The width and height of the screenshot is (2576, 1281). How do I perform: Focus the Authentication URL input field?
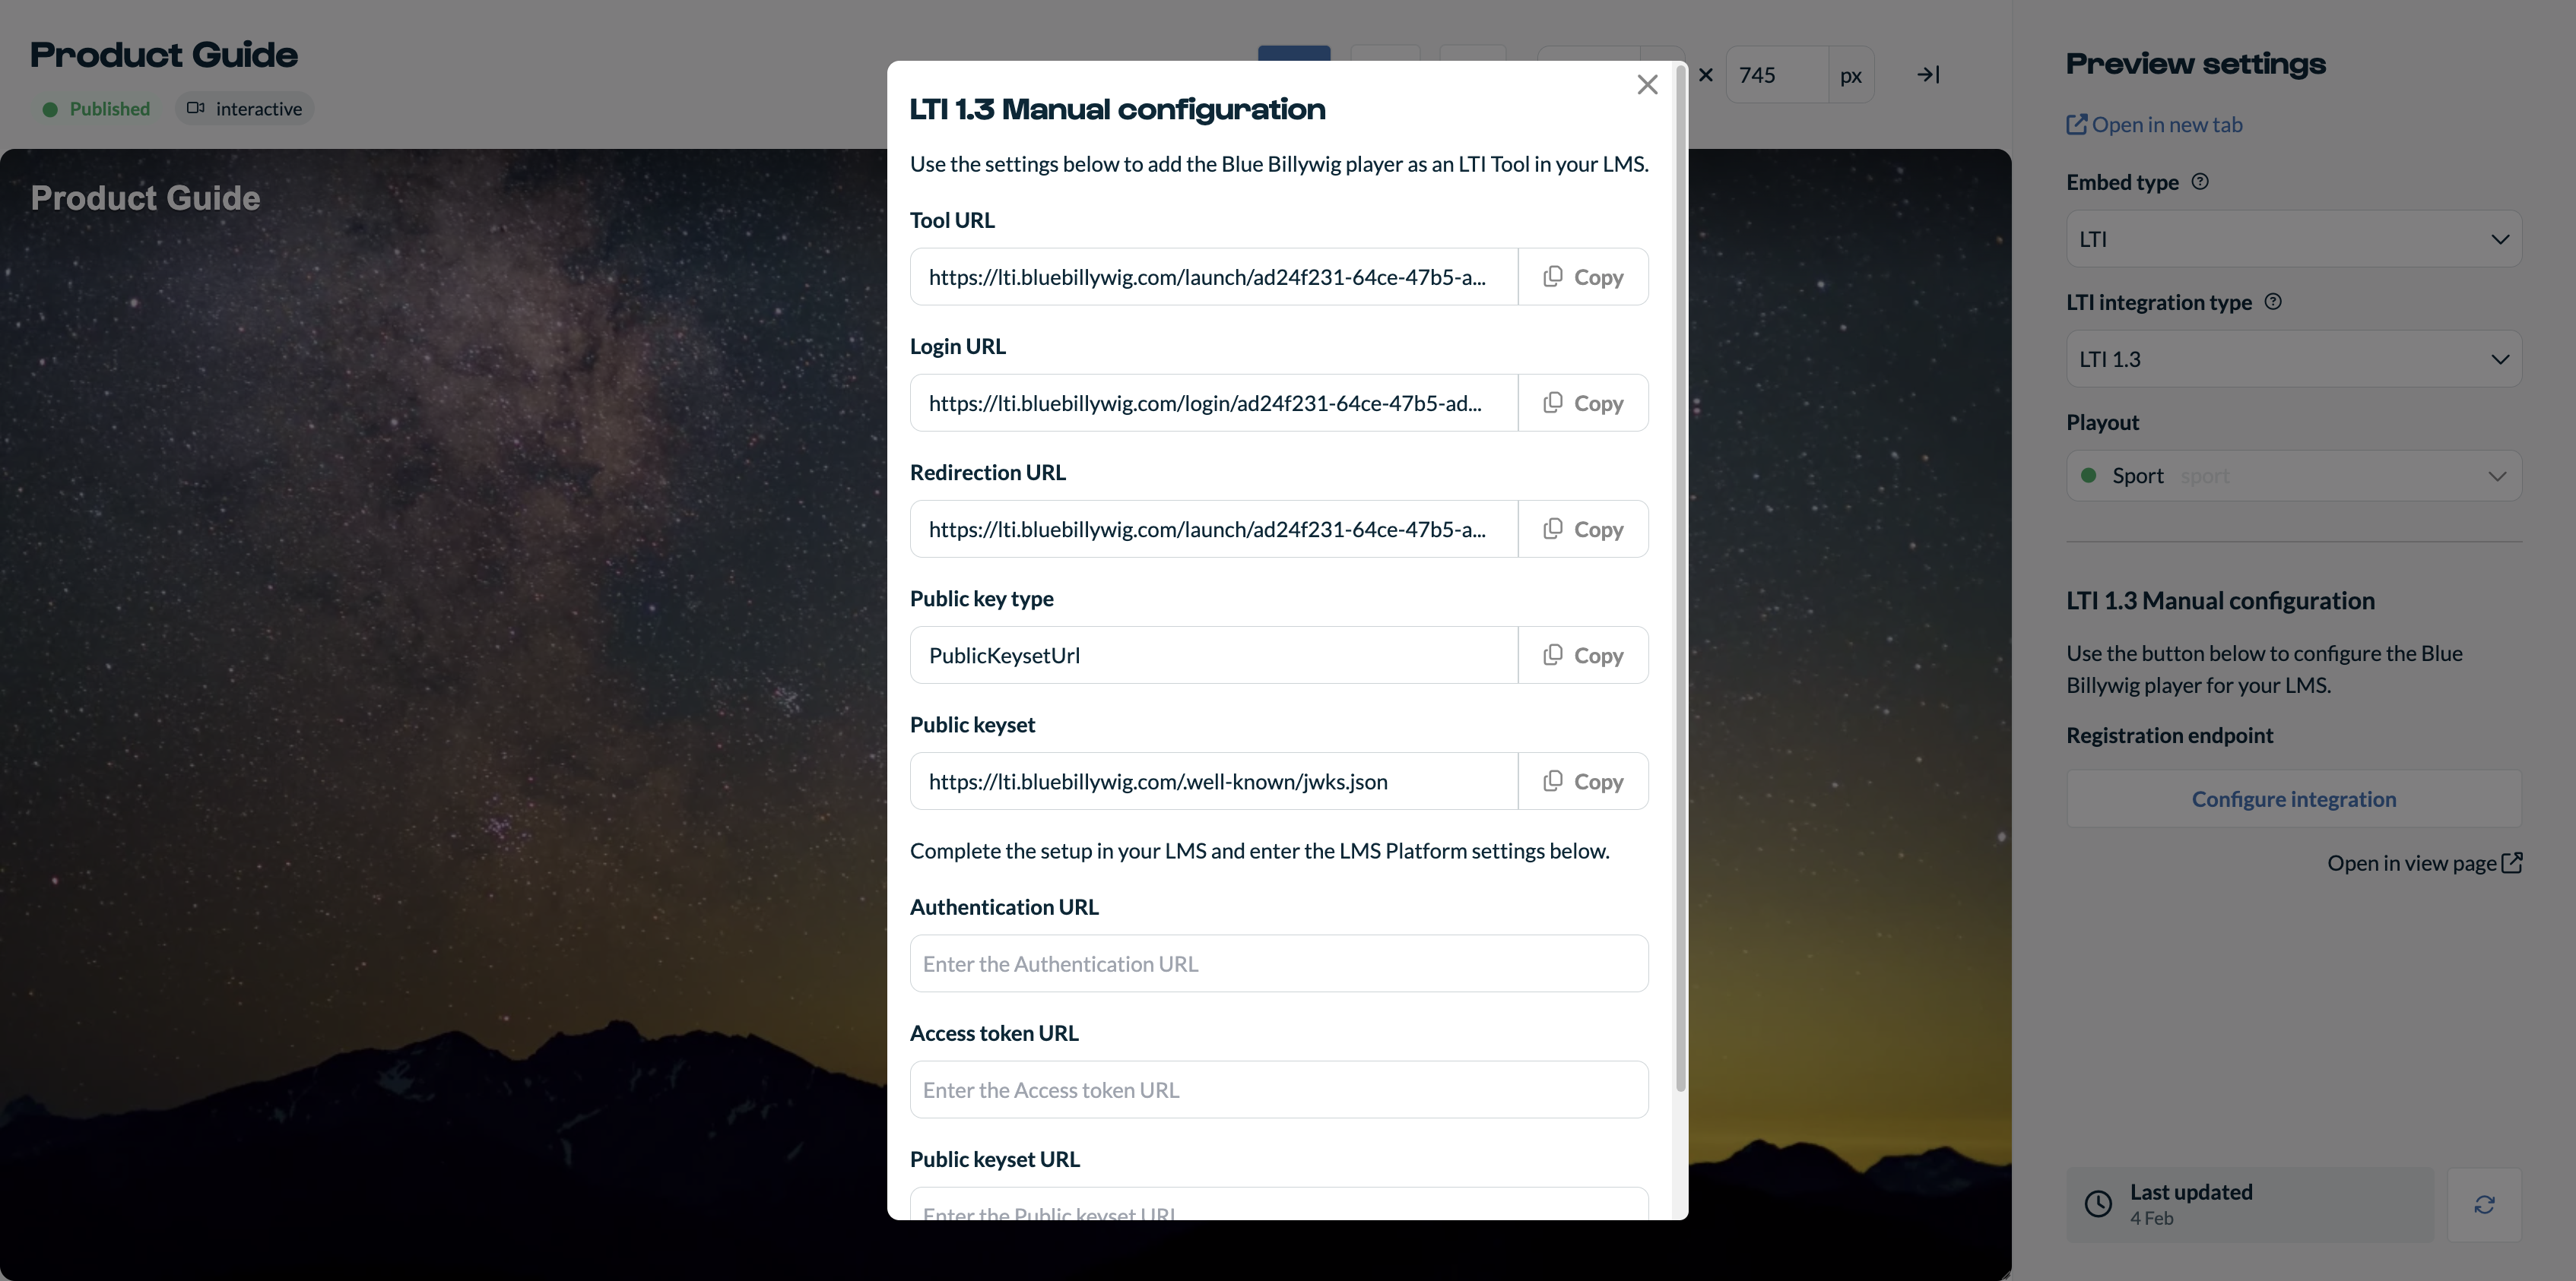click(1278, 963)
